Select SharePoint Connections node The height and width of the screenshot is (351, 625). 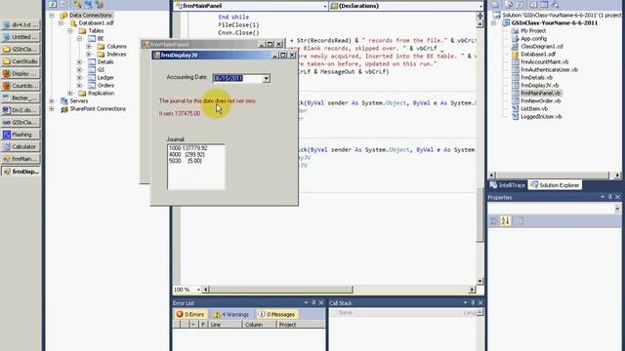pyautogui.click(x=98, y=108)
